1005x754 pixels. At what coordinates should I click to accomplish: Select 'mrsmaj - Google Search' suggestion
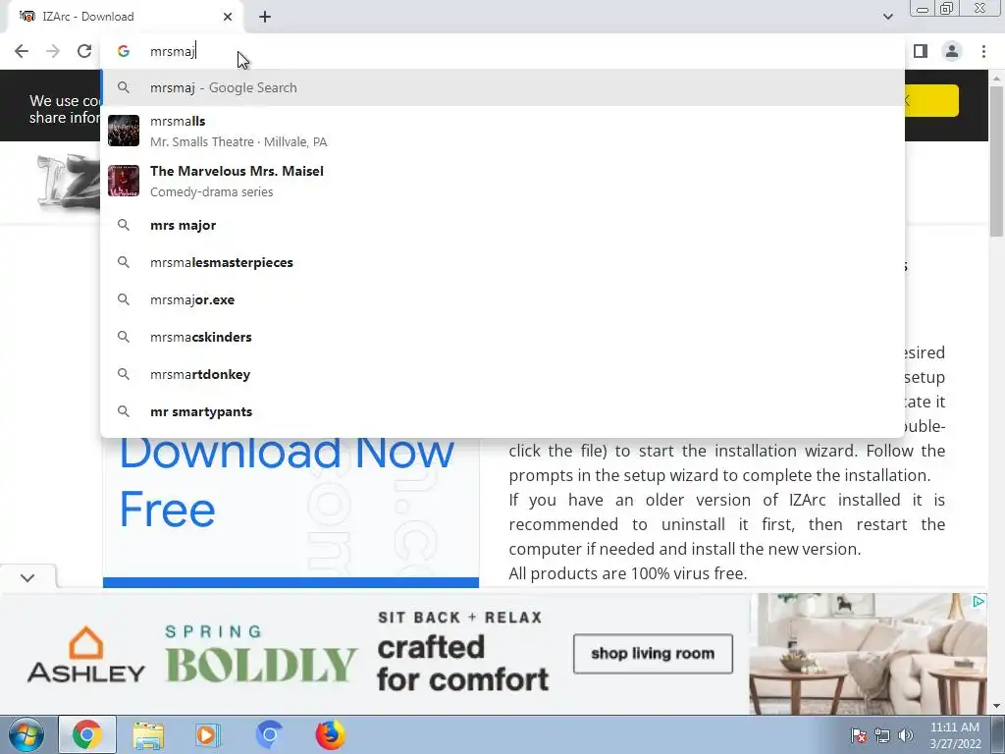pyautogui.click(x=502, y=87)
